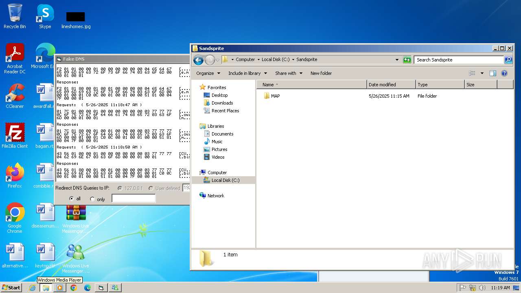Open the MAP folder icon
This screenshot has width=521, height=293.
pyautogui.click(x=267, y=96)
